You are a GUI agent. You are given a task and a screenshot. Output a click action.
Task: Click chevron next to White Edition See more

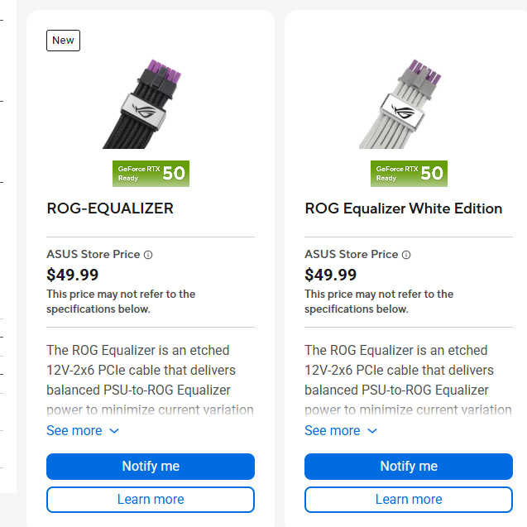tap(372, 431)
